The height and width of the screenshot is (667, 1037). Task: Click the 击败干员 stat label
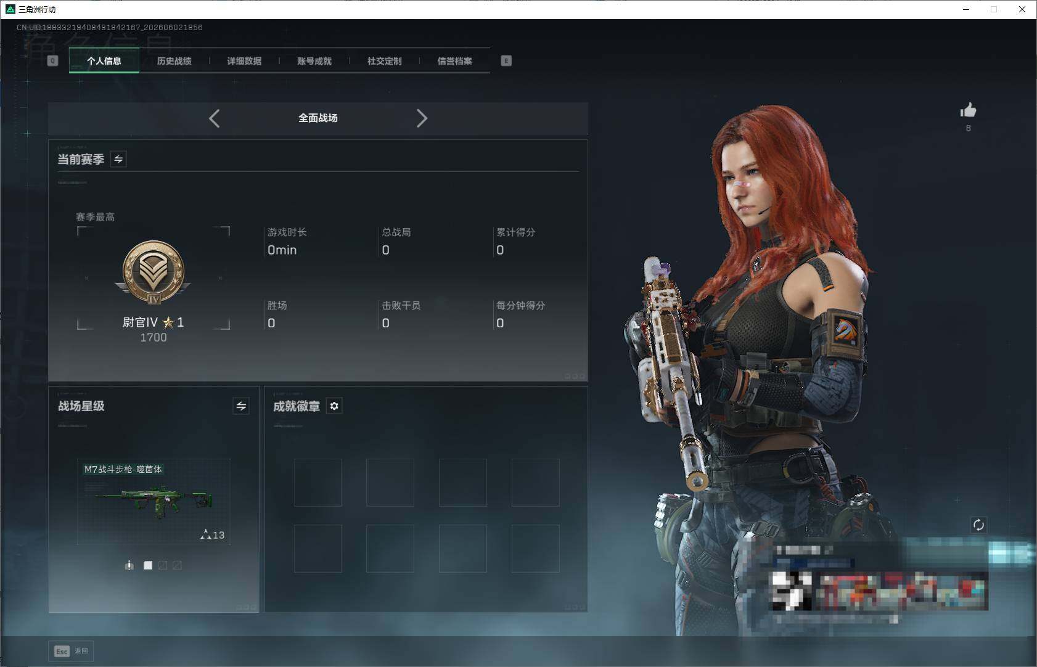(401, 306)
